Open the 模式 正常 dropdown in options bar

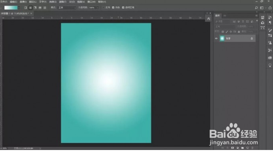click(67, 8)
